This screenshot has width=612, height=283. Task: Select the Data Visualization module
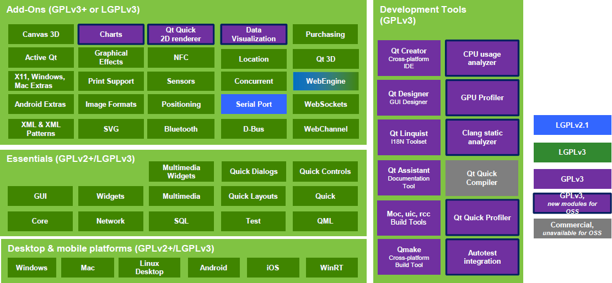pyautogui.click(x=254, y=34)
